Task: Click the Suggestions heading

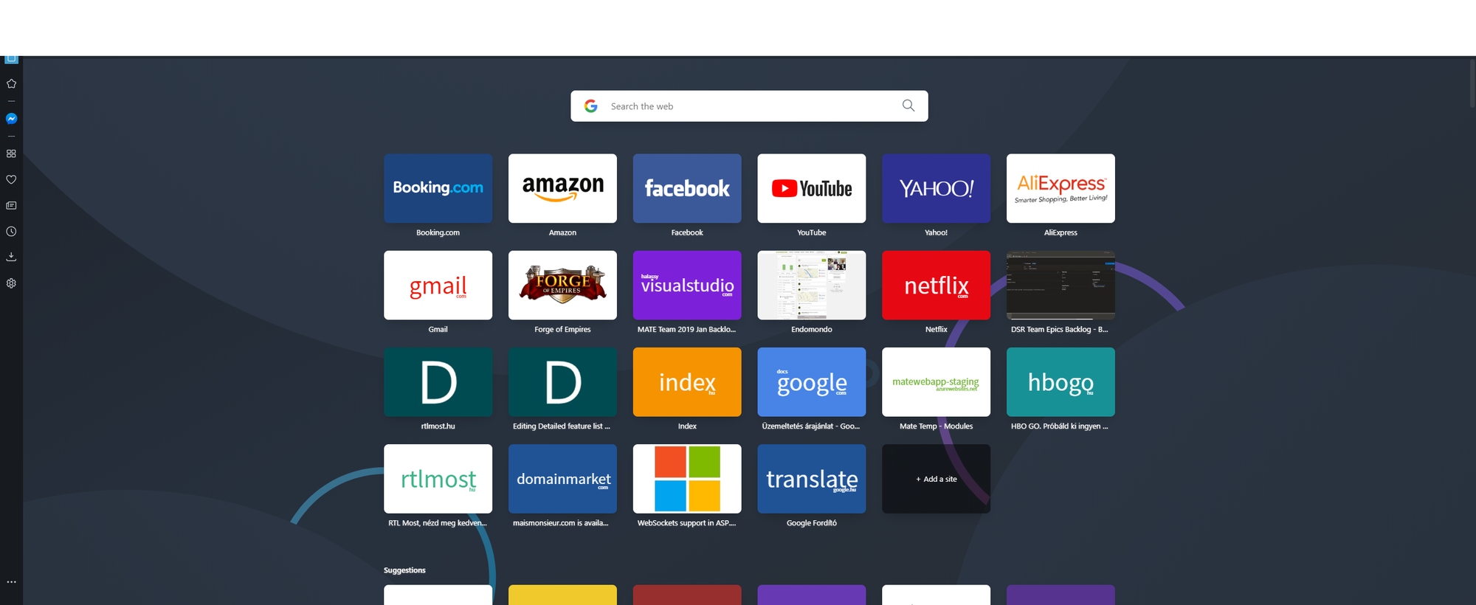Action: [404, 570]
